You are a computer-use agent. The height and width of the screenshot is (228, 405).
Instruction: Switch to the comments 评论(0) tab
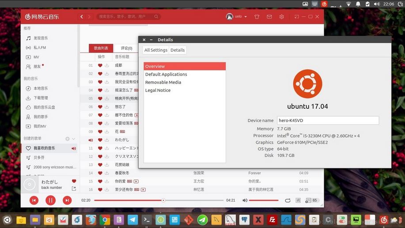click(126, 48)
